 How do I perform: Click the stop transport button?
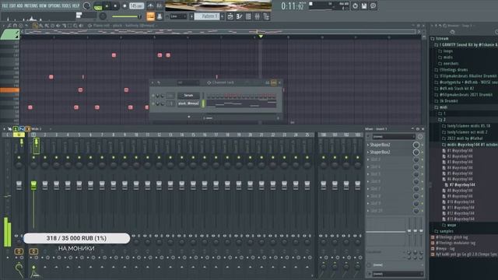tap(115, 6)
